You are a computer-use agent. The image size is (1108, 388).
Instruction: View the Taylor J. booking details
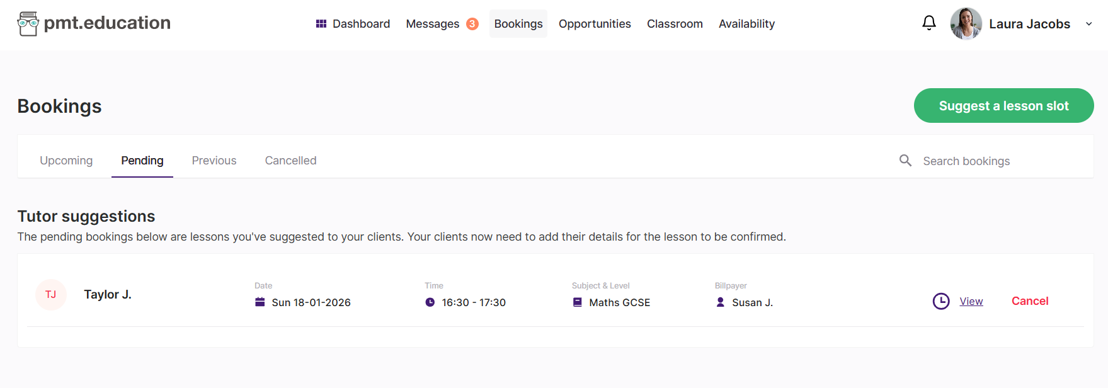971,301
